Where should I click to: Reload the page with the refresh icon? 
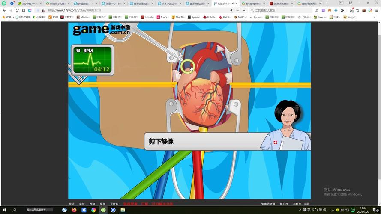[17, 10]
